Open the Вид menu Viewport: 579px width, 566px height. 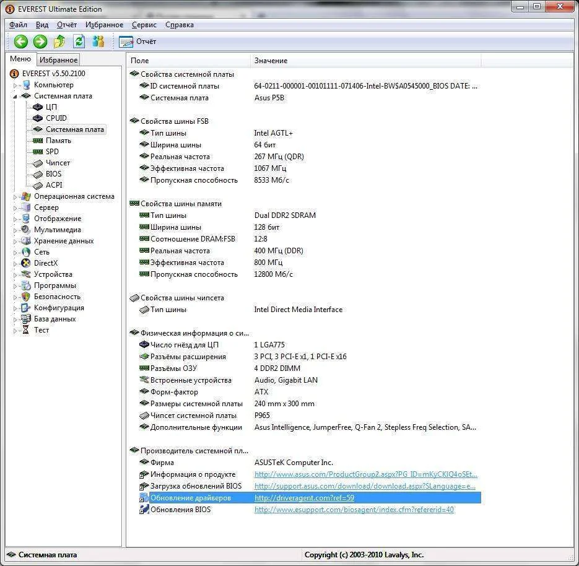click(x=42, y=25)
